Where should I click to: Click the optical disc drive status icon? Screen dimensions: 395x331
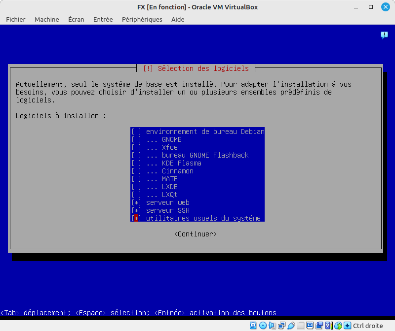click(x=263, y=326)
